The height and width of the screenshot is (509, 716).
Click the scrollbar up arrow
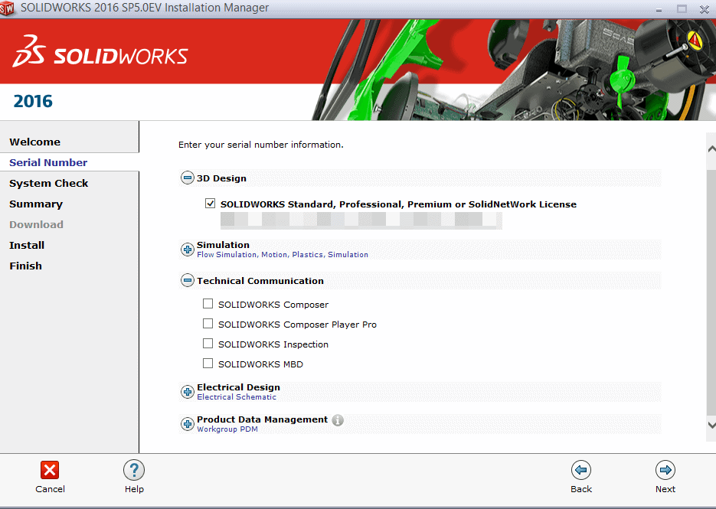coord(711,149)
